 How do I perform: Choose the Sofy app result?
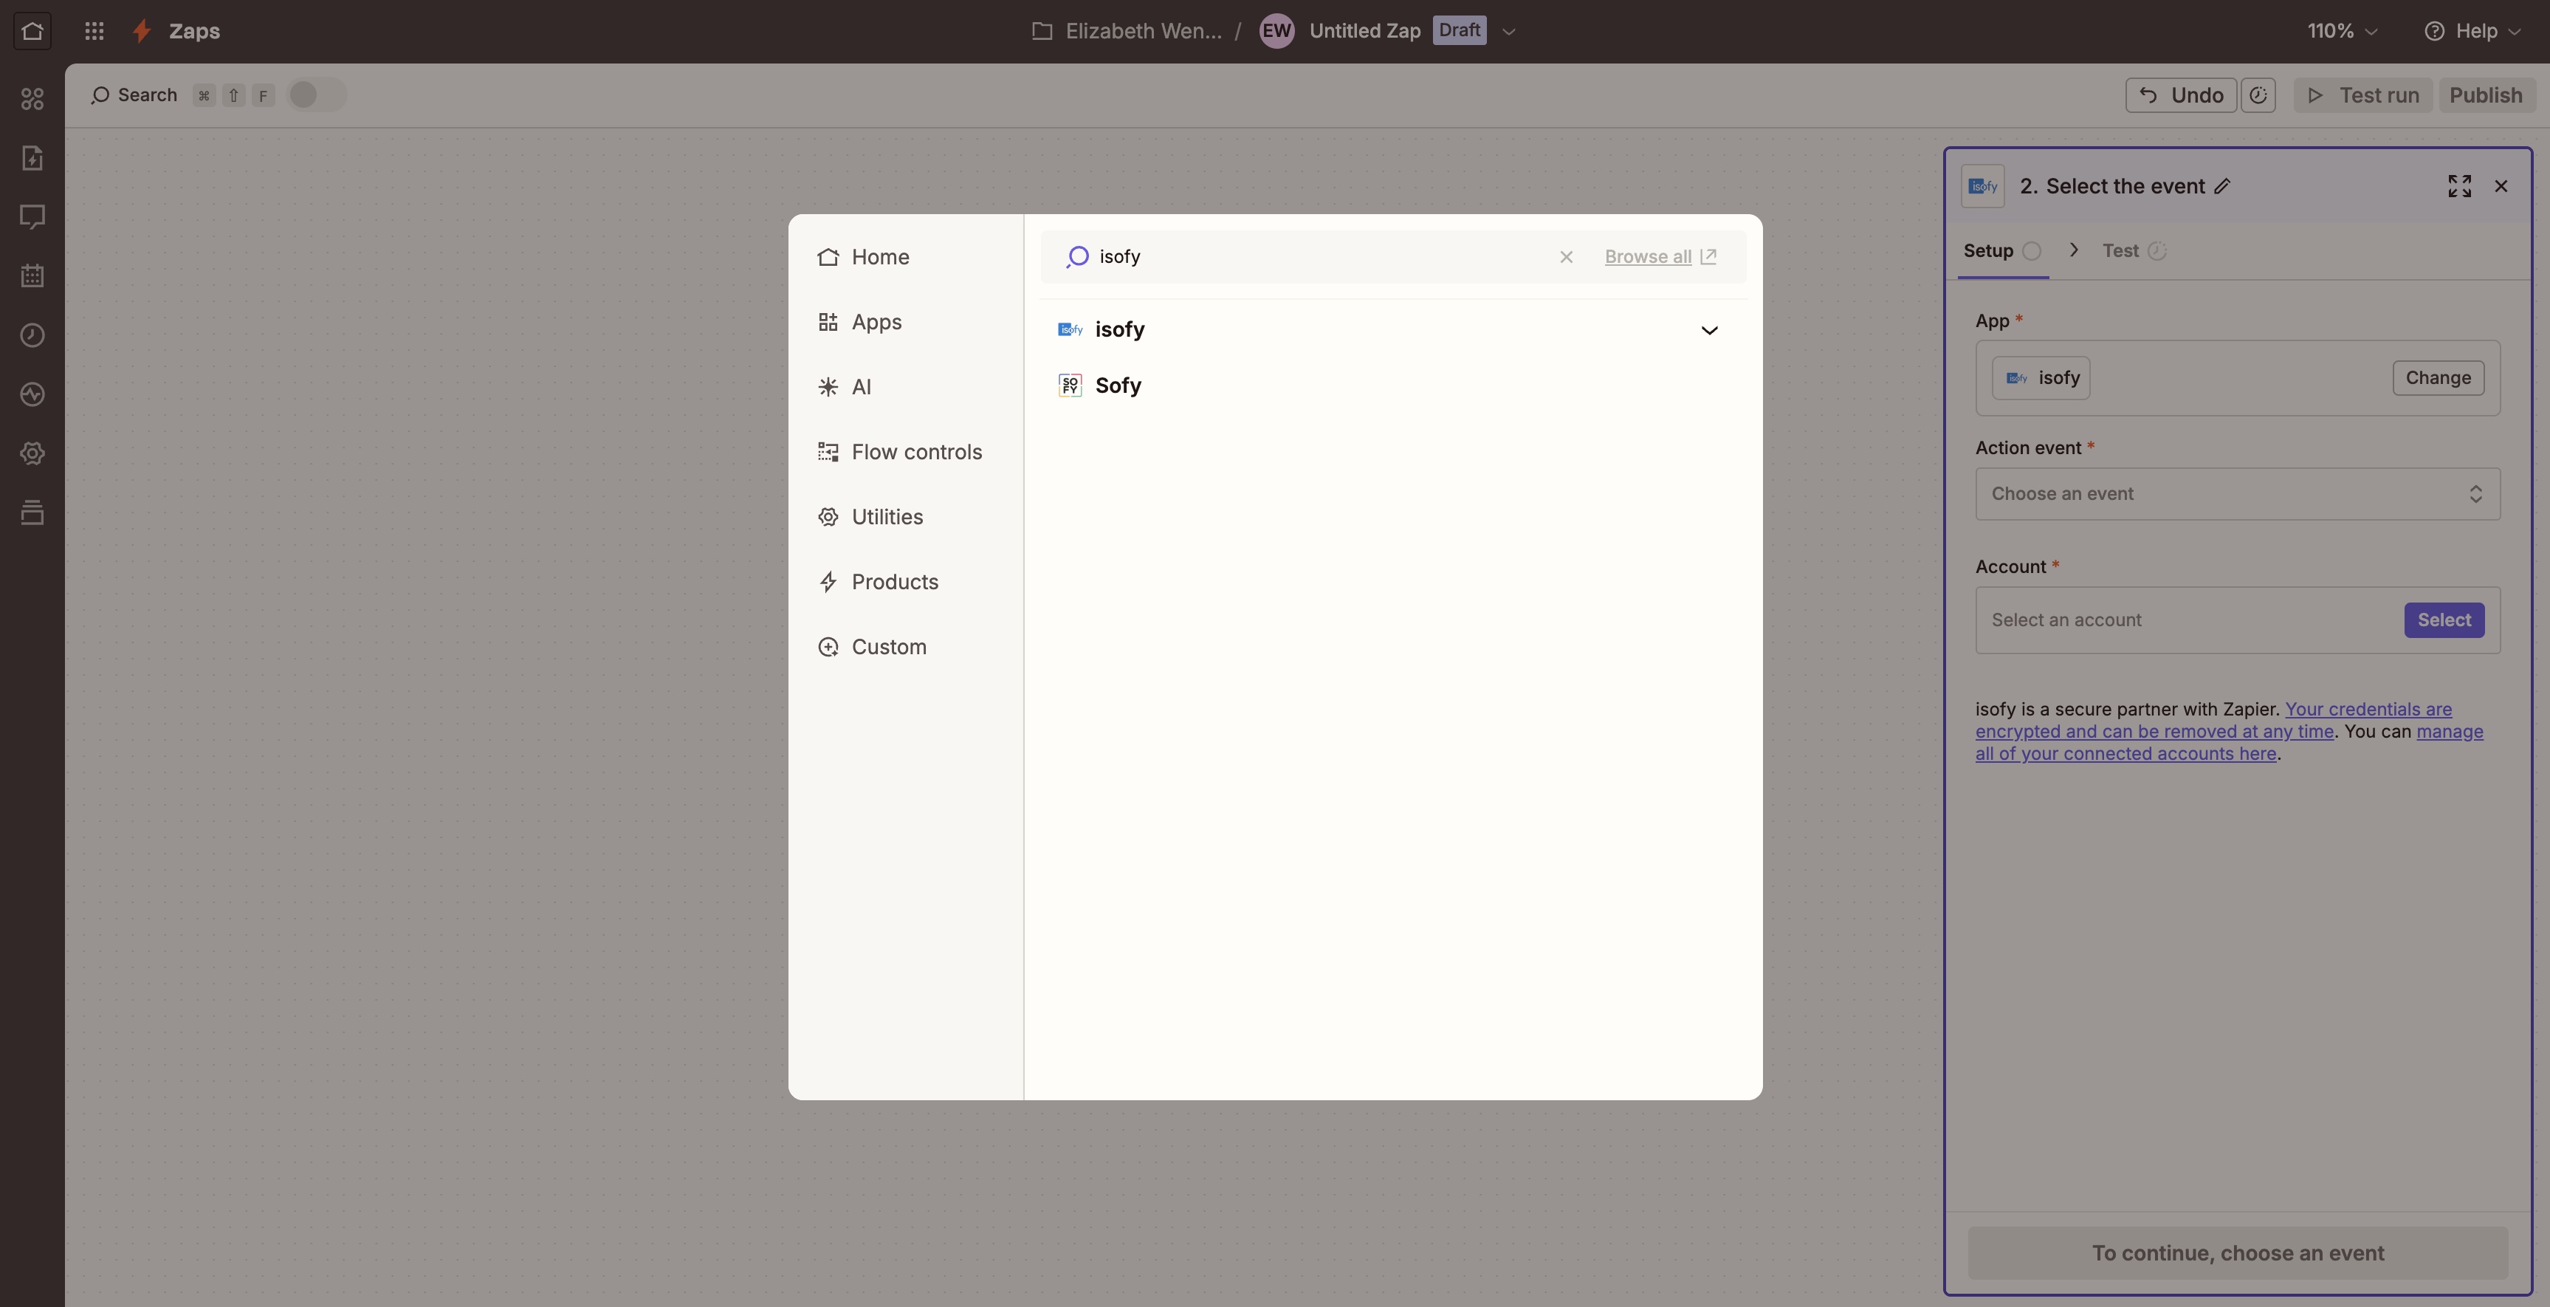pyautogui.click(x=1118, y=386)
